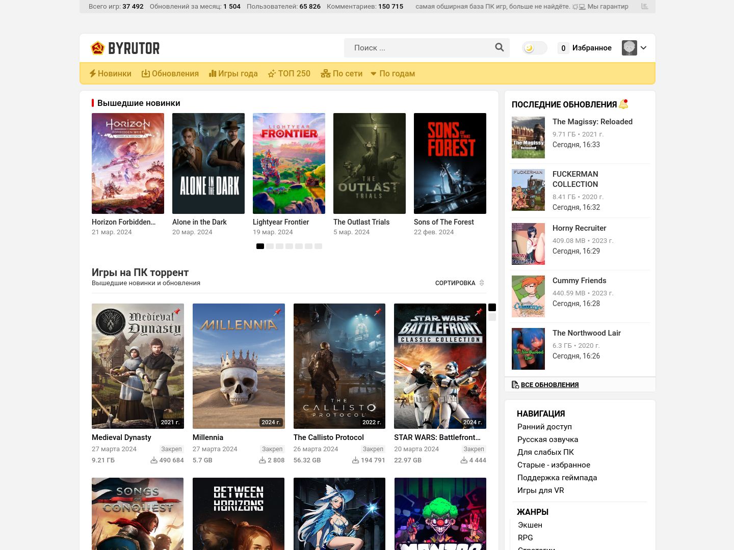Screen dimensions: 734x550
Task: Open the Новинки menu item
Action: pos(111,73)
